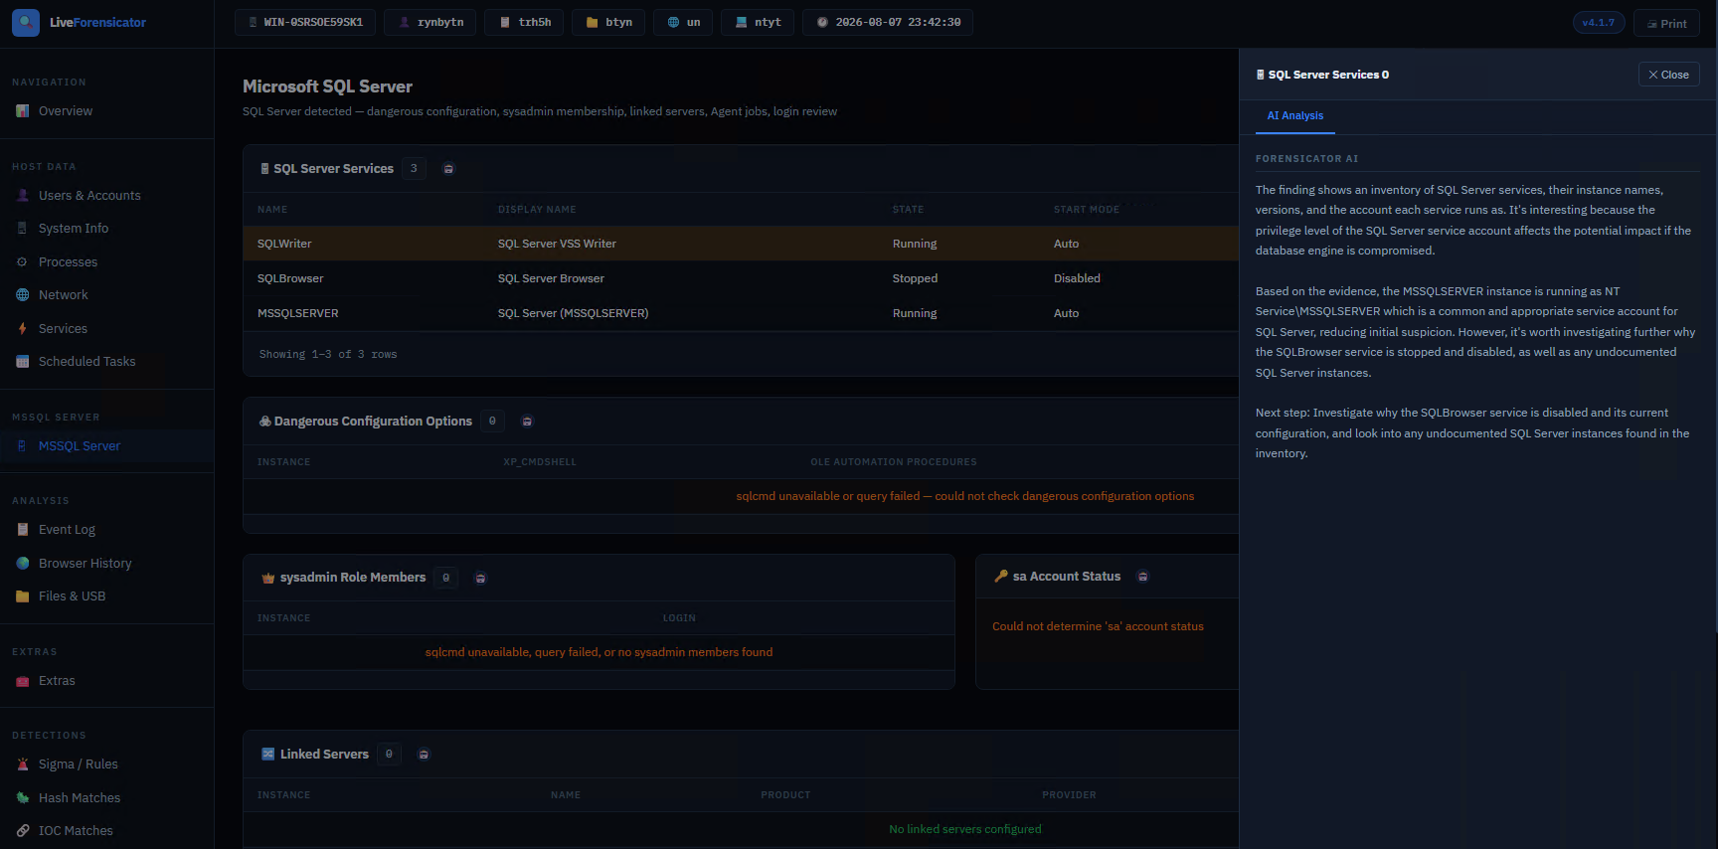The height and width of the screenshot is (849, 1718).
Task: Select the SQLWriter service row
Action: pos(741,244)
